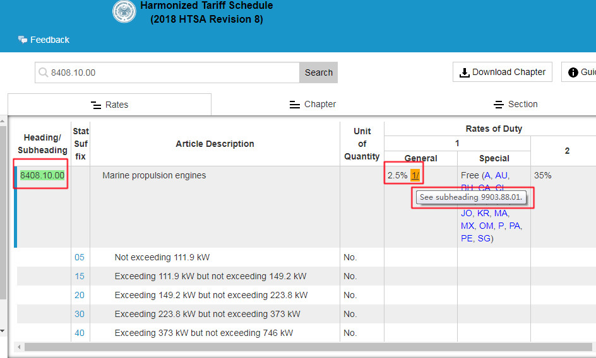Screen dimensions: 596x358
Task: Click the SG special rate country link
Action: click(484, 238)
